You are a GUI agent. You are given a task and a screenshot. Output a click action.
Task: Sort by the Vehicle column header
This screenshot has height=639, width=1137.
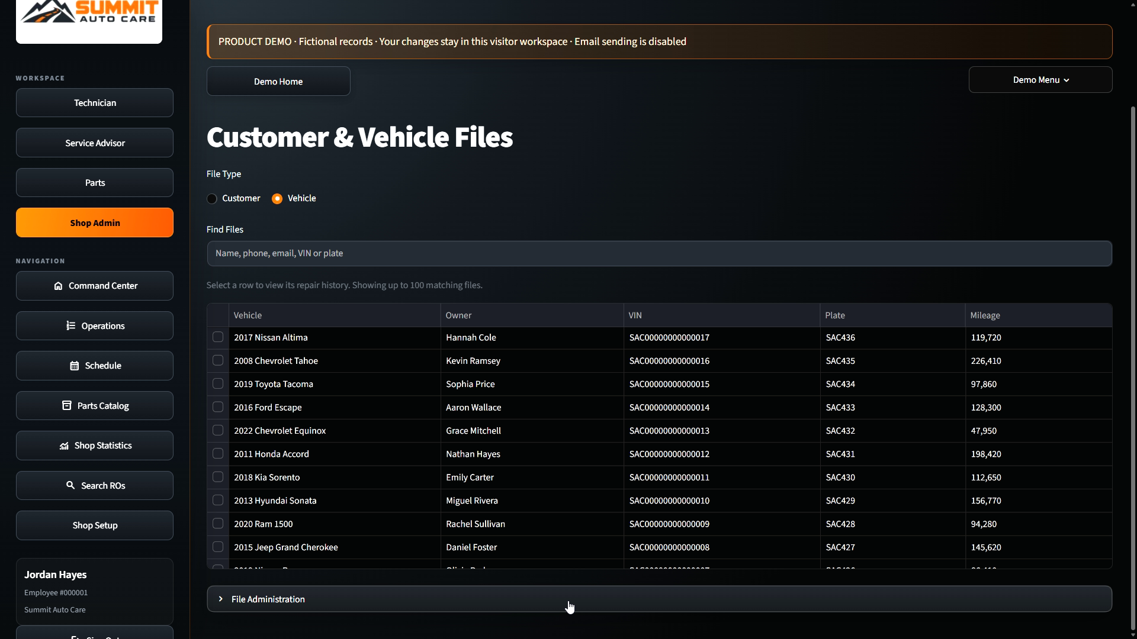[335, 315]
